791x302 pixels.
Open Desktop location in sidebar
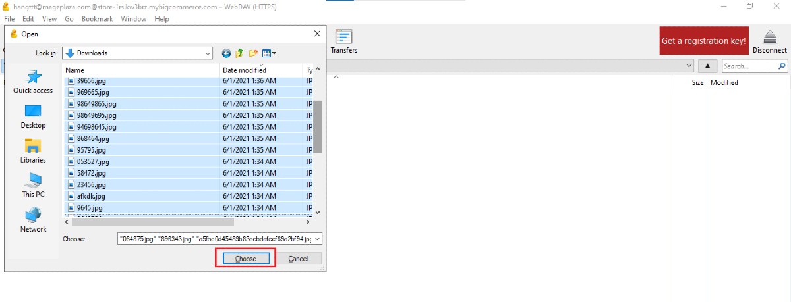(33, 116)
